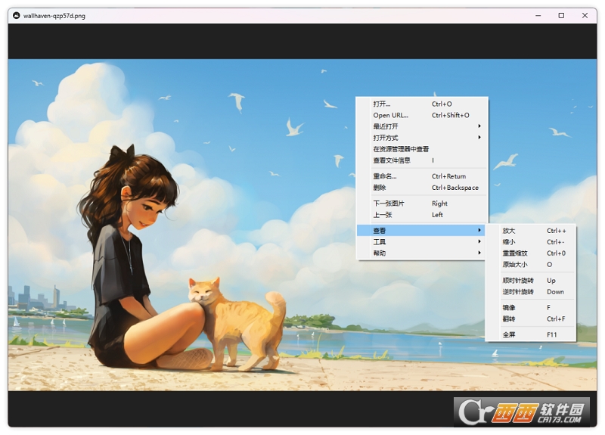Close the image viewer window
This screenshot has height=435, width=605.
pos(585,15)
